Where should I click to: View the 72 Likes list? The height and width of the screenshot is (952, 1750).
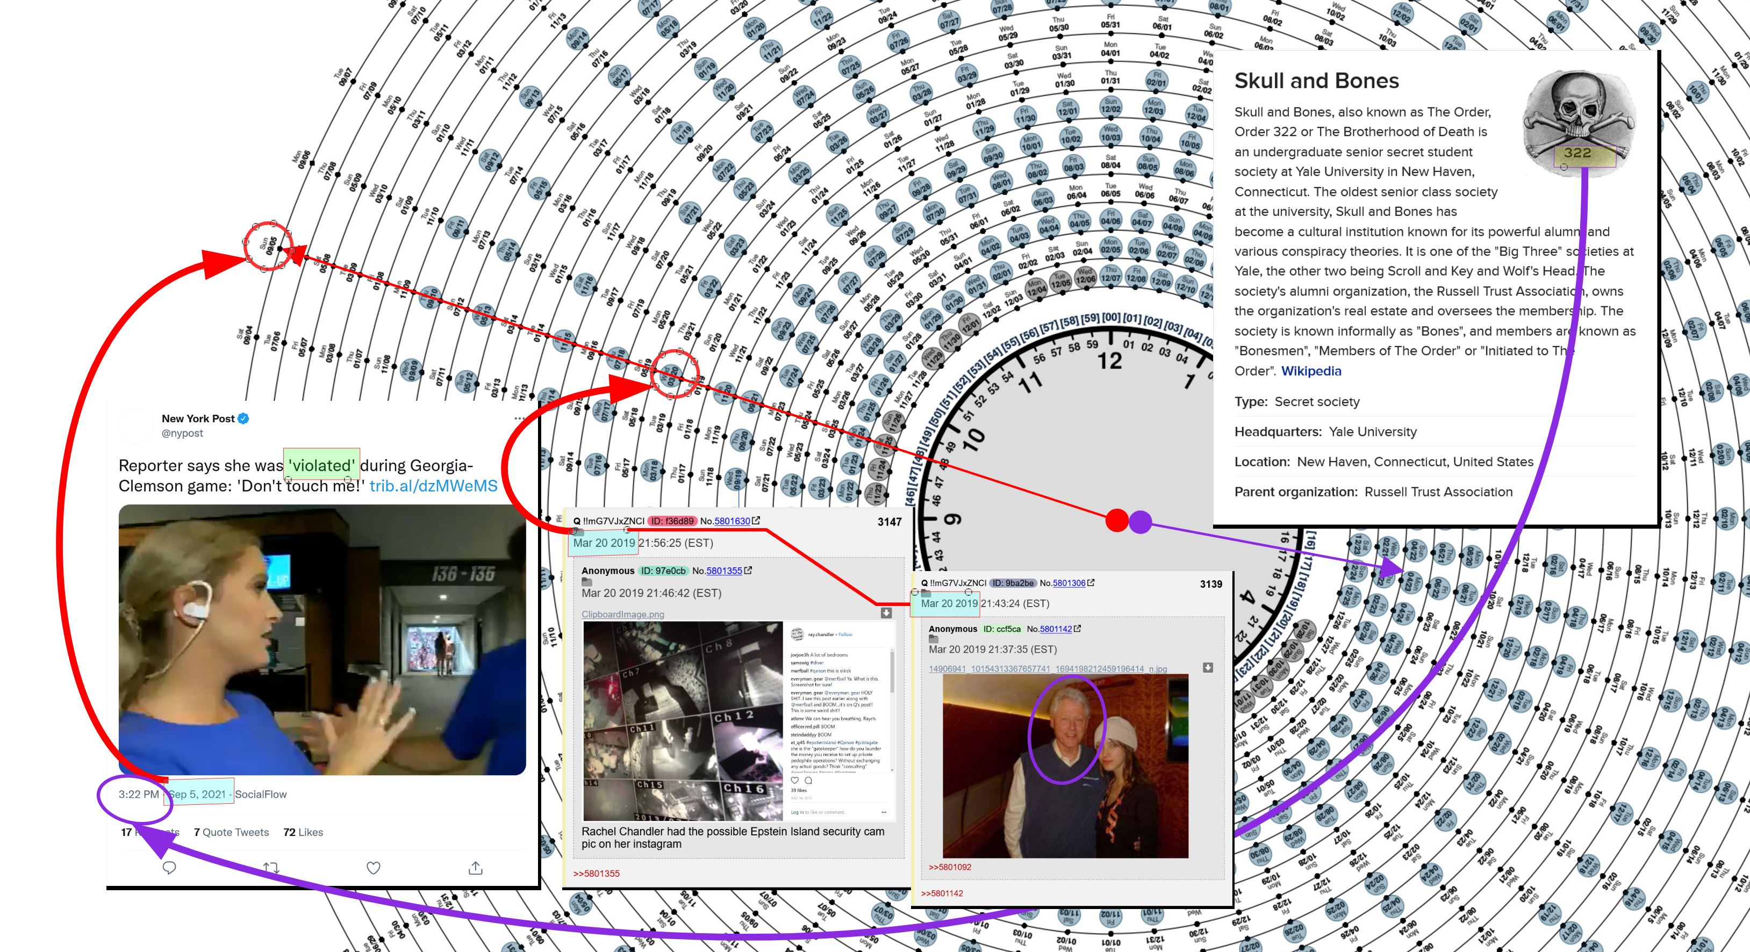click(303, 833)
